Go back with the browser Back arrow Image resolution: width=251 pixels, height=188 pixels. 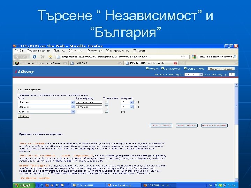click(x=17, y=57)
